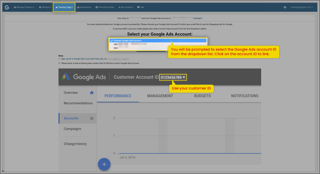Open the Manage Products menu
Image resolution: width=320 pixels, height=174 pixels.
click(24, 7)
